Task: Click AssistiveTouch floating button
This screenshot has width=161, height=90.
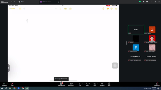Action: (115, 65)
